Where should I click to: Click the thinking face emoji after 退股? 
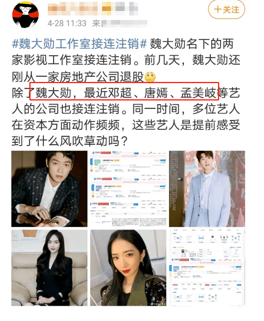click(150, 77)
